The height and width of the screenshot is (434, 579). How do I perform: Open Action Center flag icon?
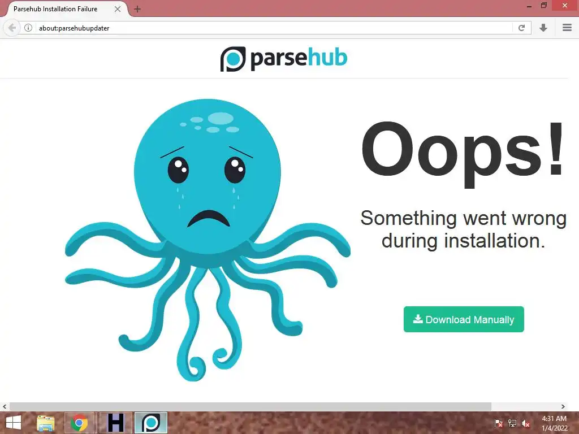[x=498, y=423]
